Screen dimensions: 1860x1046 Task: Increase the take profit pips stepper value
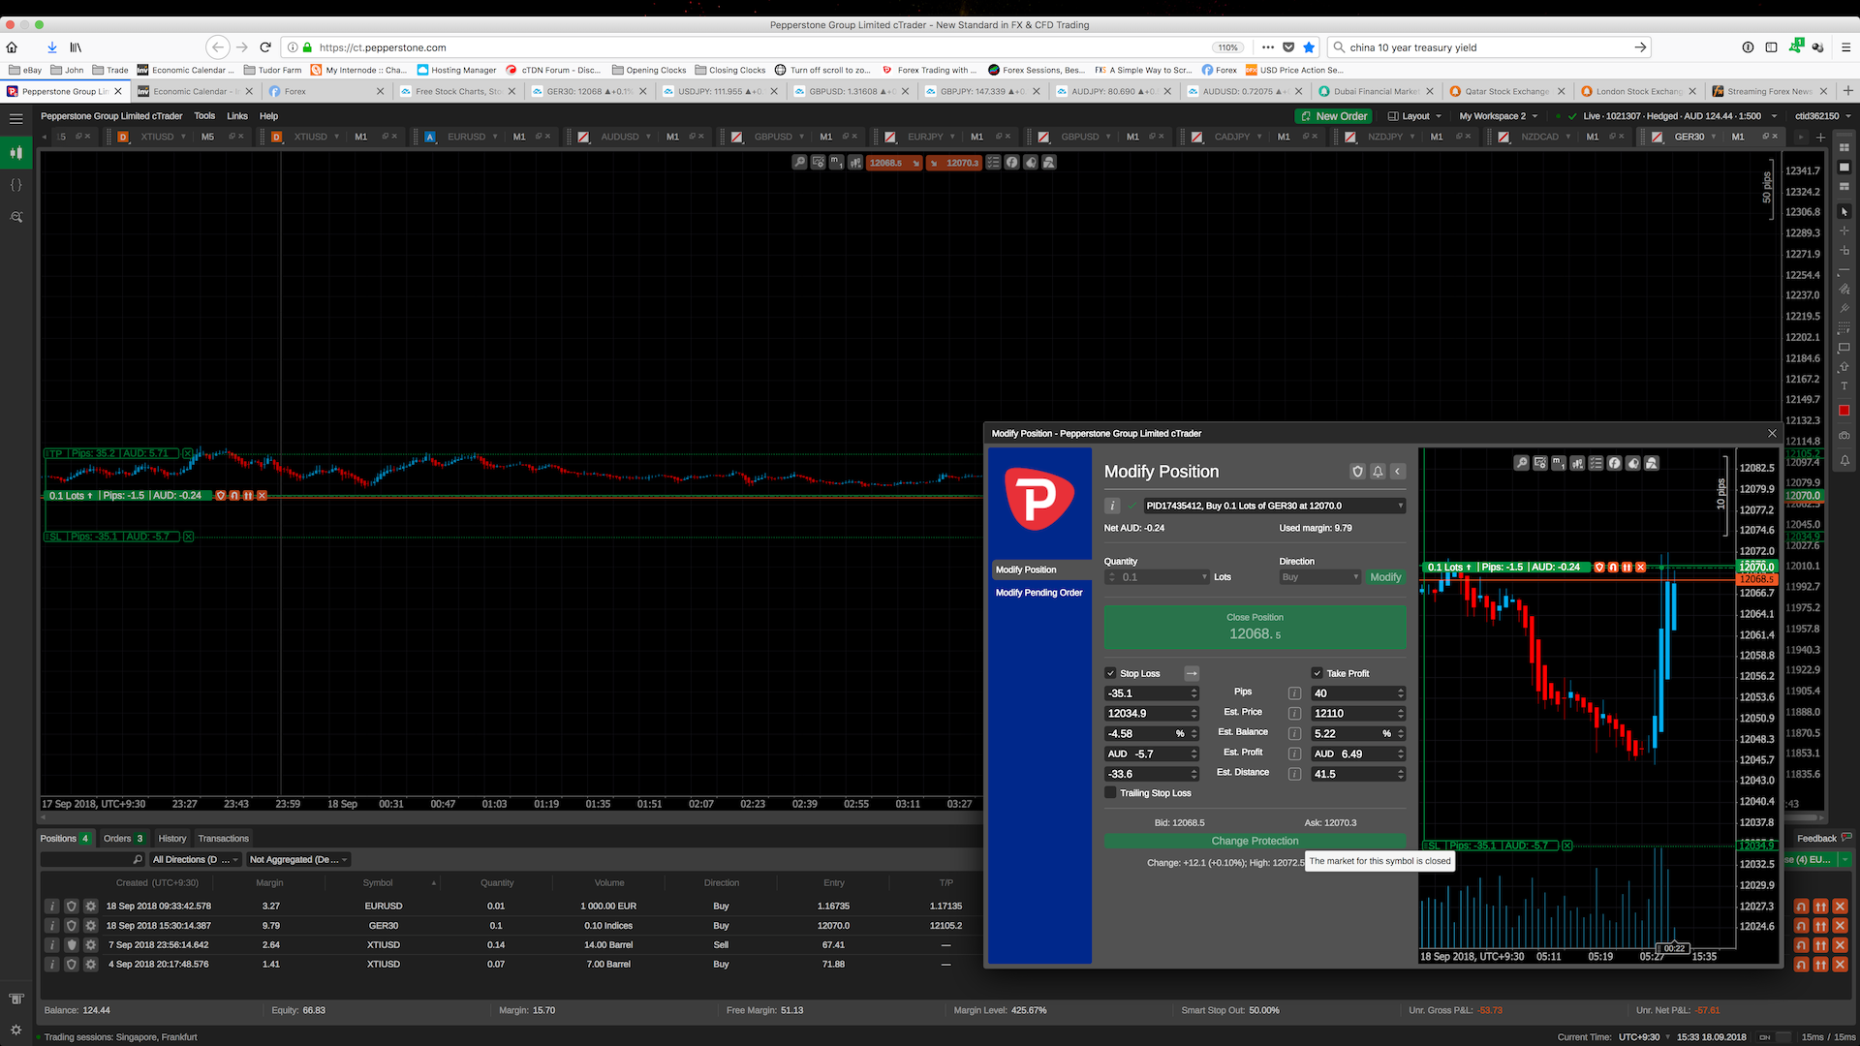coord(1401,691)
